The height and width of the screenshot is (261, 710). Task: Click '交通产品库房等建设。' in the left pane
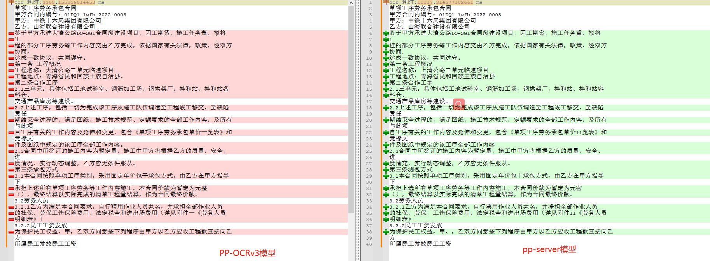click(44, 101)
